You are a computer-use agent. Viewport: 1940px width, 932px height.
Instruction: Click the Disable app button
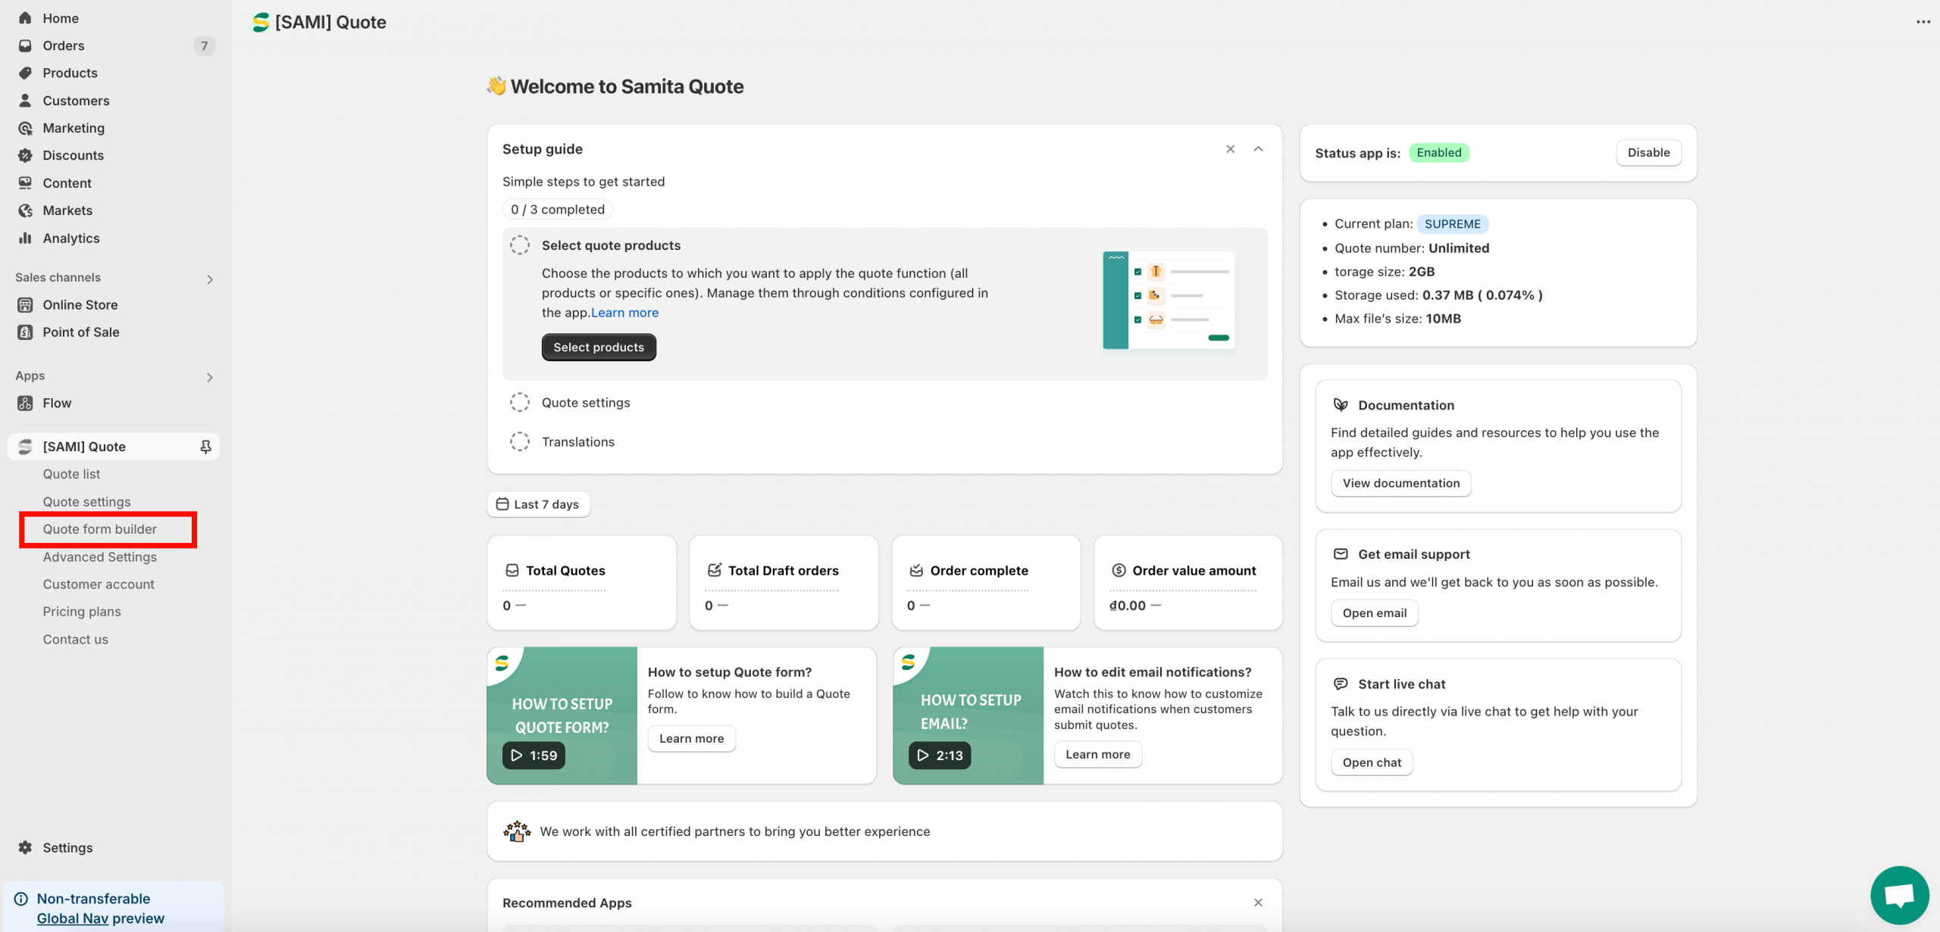1648,153
